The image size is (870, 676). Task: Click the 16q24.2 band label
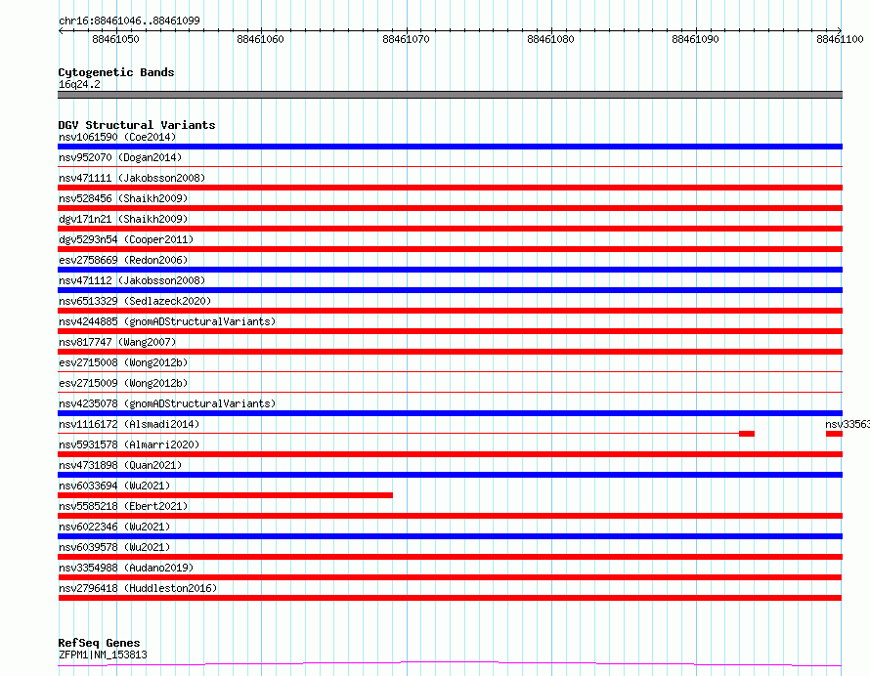79,84
